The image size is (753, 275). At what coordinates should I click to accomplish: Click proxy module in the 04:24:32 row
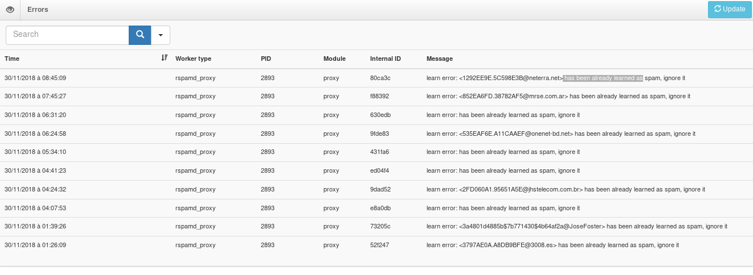tap(332, 190)
